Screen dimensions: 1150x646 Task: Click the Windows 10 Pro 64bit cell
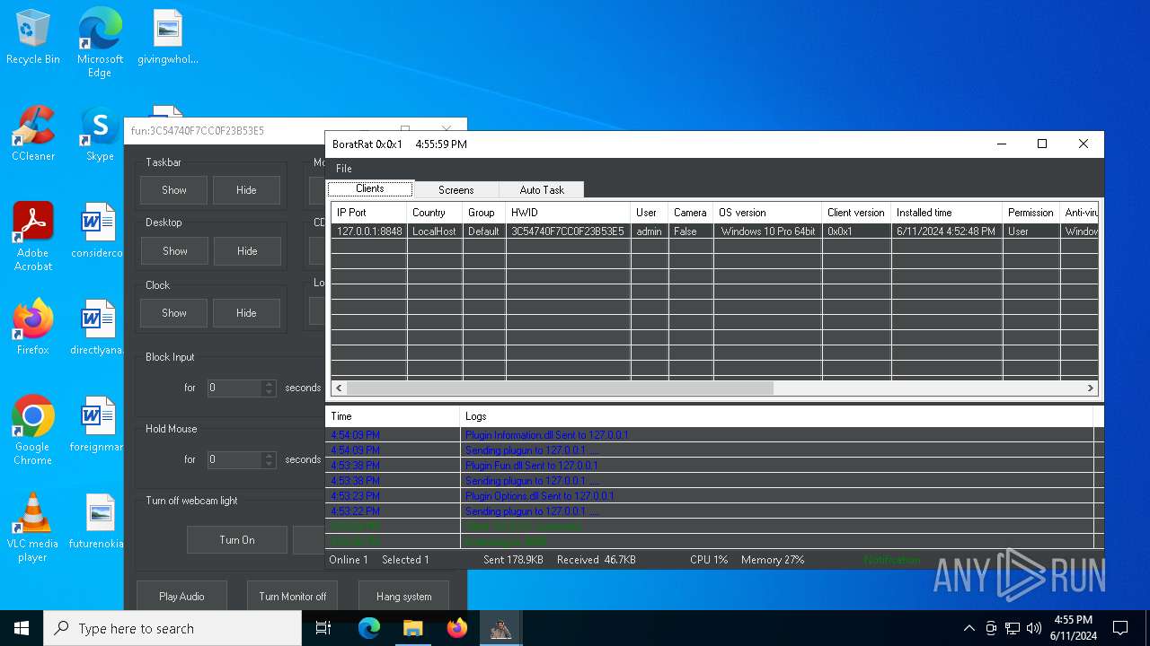pyautogui.click(x=767, y=231)
